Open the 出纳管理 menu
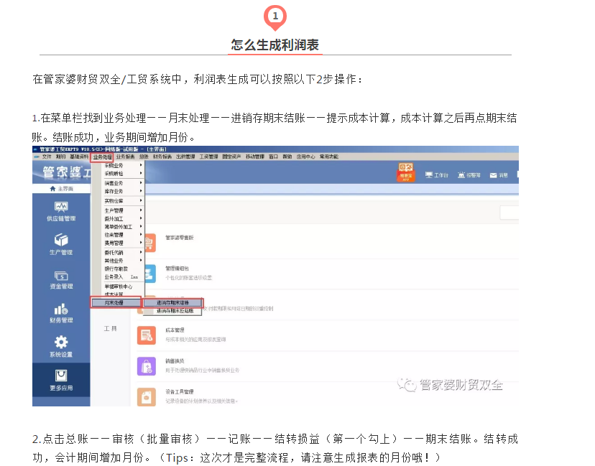The height and width of the screenshot is (466, 595). [185, 157]
